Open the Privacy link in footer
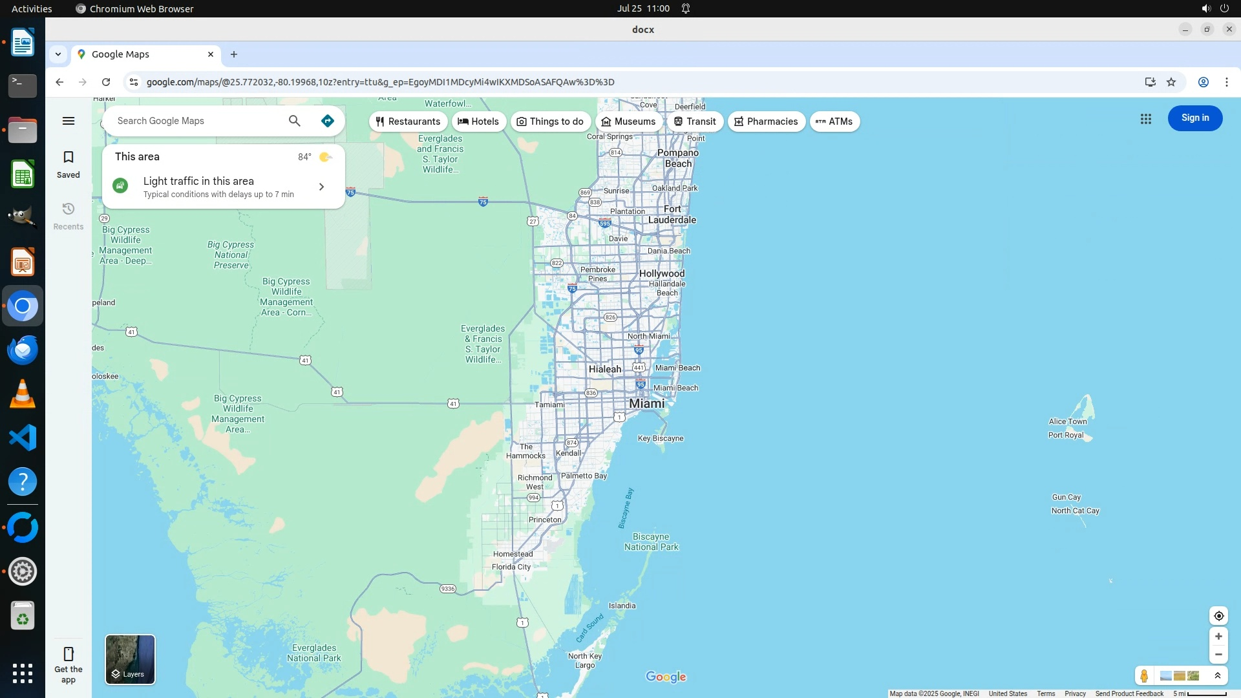The height and width of the screenshot is (698, 1241). point(1075,693)
